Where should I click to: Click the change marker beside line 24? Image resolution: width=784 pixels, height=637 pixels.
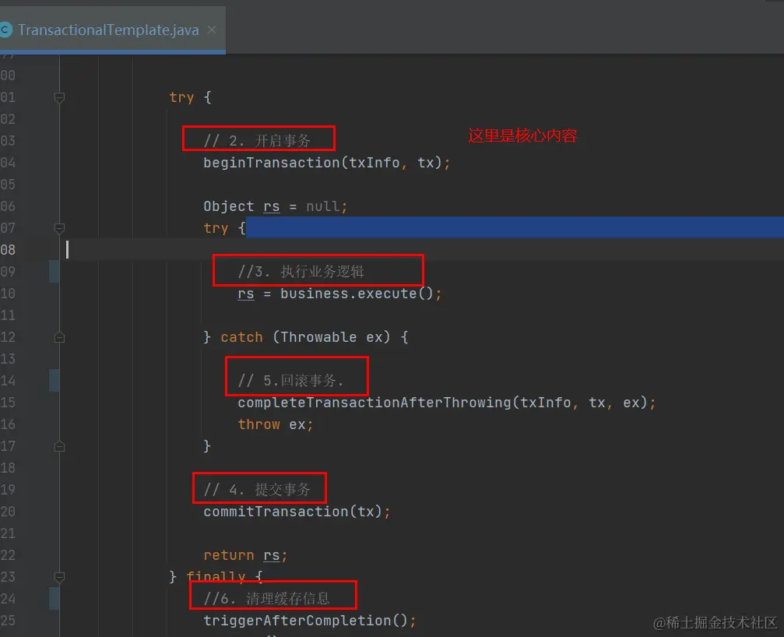(x=54, y=599)
